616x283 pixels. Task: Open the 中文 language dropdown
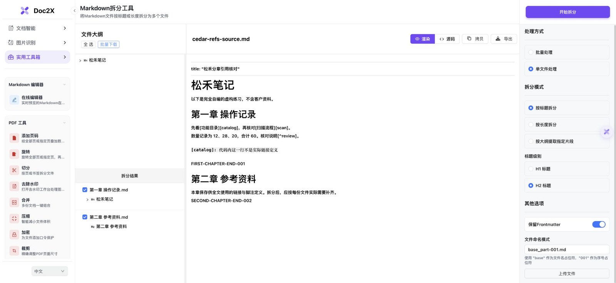click(50, 271)
